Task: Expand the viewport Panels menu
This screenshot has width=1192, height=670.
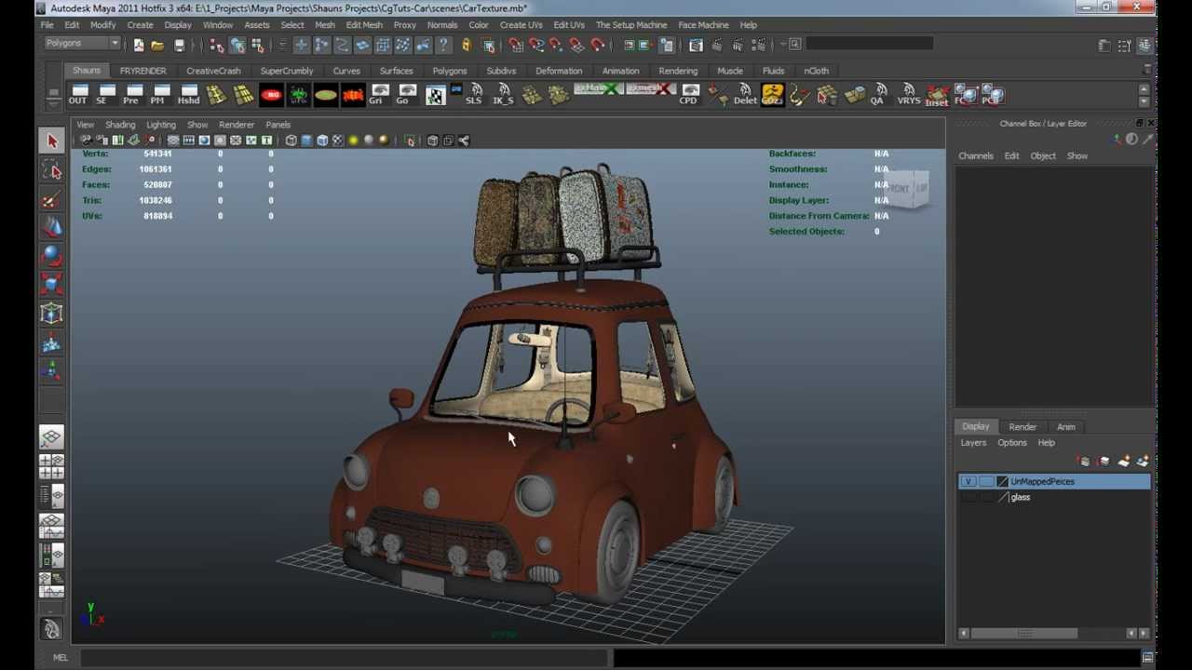Action: click(x=278, y=125)
